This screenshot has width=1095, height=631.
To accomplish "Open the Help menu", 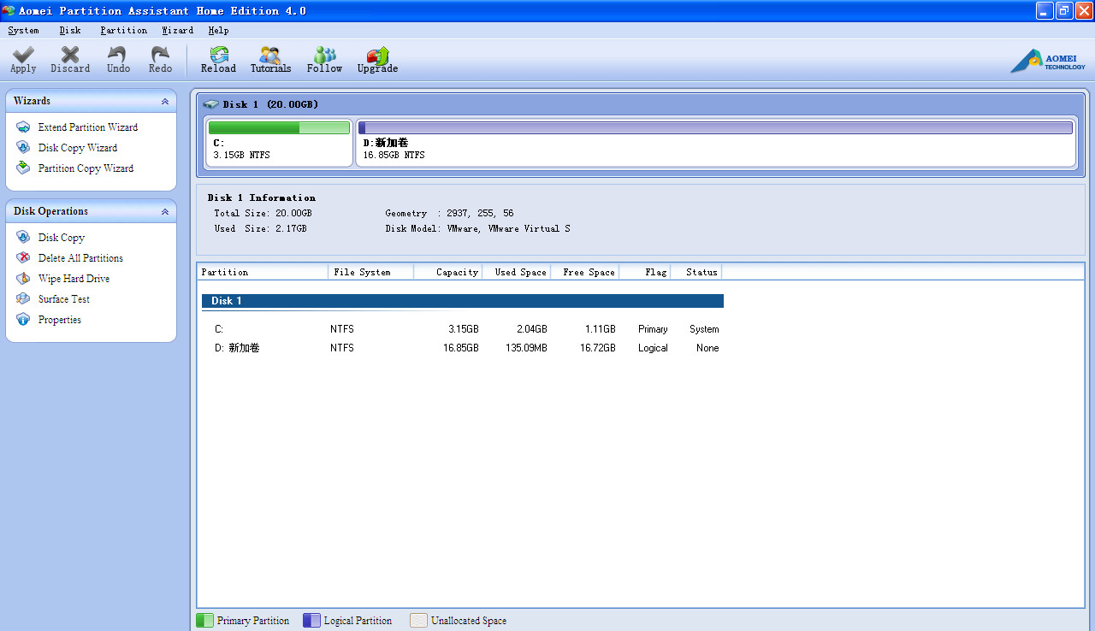I will pyautogui.click(x=218, y=30).
